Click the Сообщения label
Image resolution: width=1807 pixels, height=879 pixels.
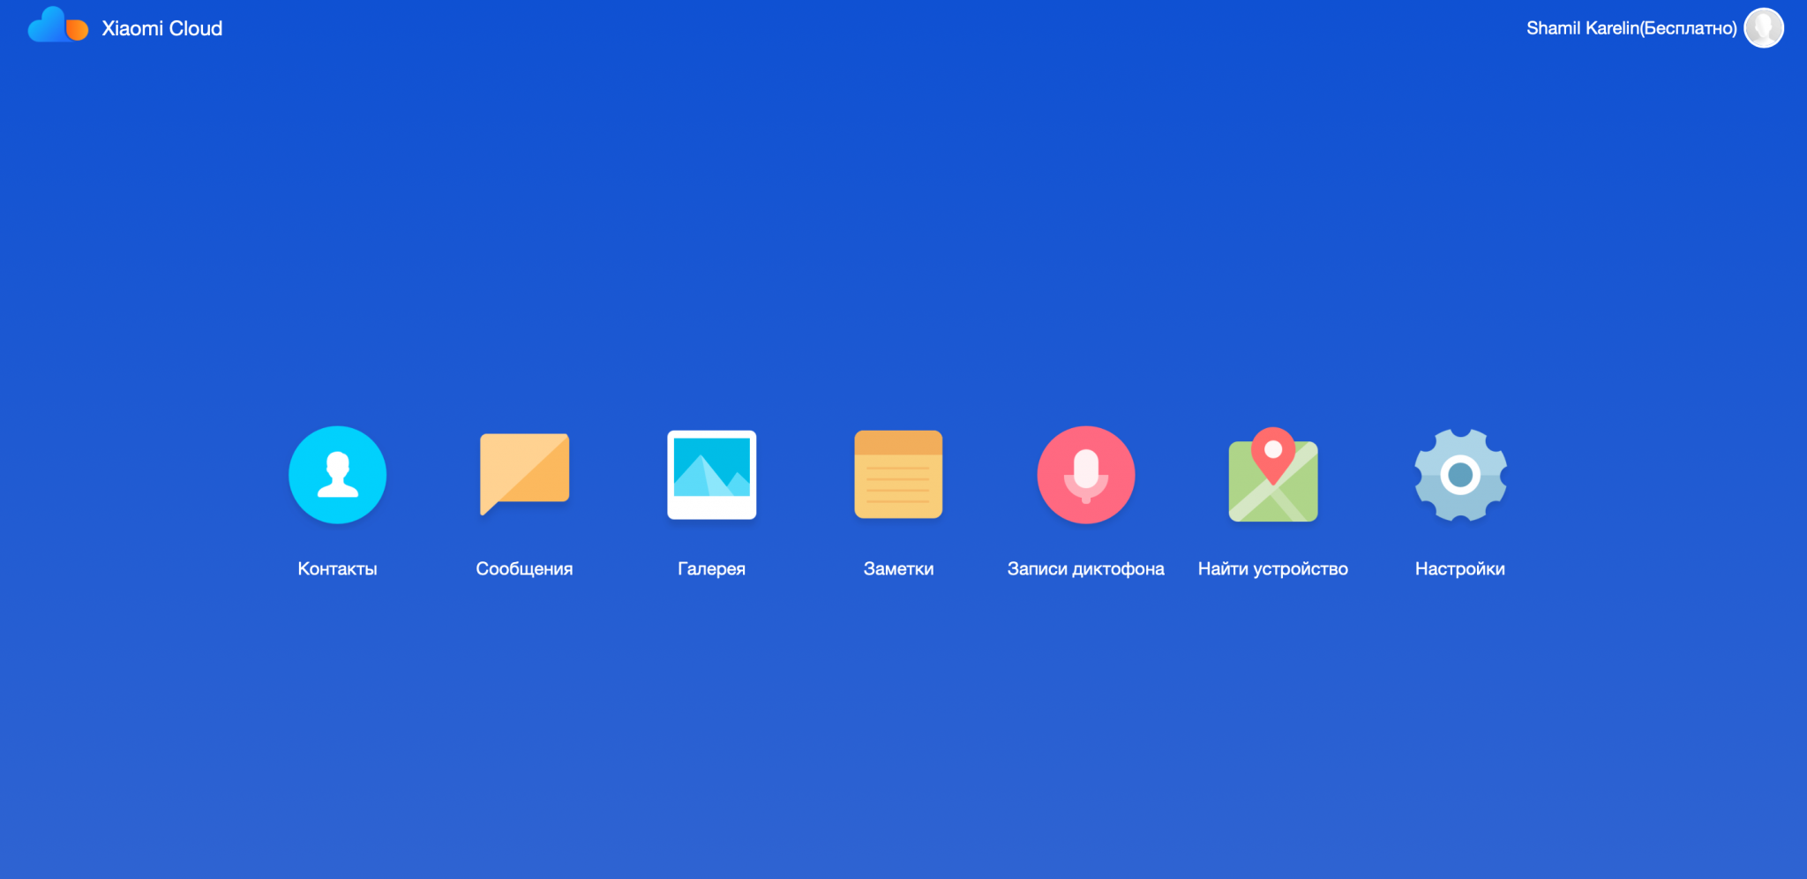524,569
